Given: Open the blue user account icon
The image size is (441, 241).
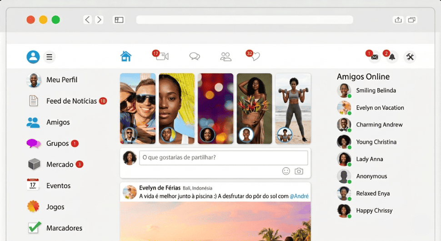Looking at the screenshot, I should (33, 57).
